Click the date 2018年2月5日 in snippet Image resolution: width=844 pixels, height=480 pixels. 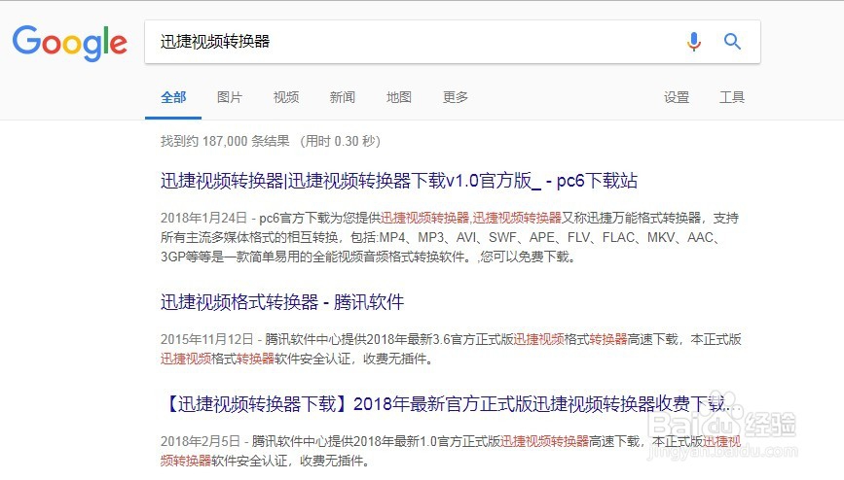pos(201,441)
